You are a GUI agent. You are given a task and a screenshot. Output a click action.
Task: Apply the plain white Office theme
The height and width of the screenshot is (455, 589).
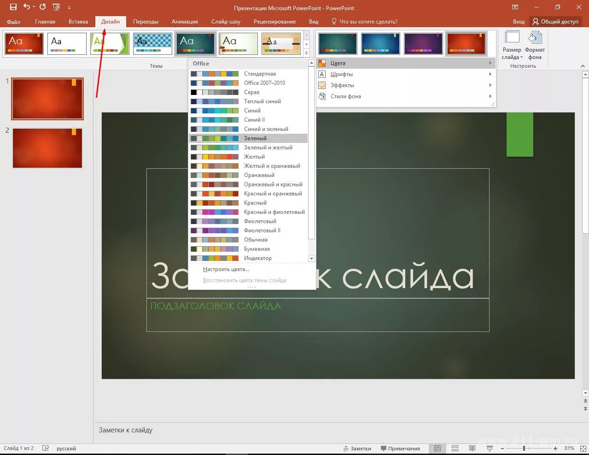coord(67,44)
